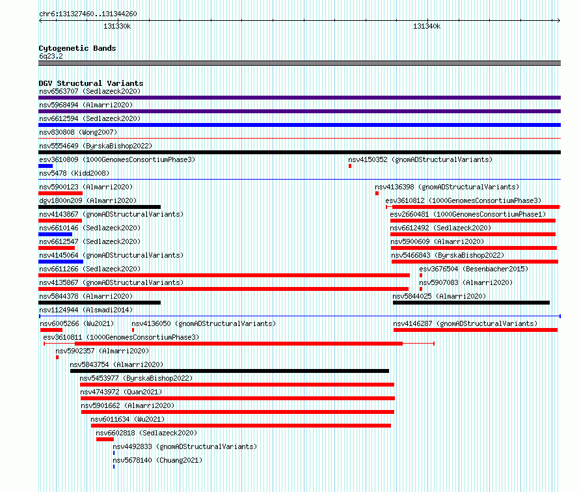Click the nsv6602818 (Sedlazeck2020) label
The height and width of the screenshot is (492, 579).
click(146, 433)
